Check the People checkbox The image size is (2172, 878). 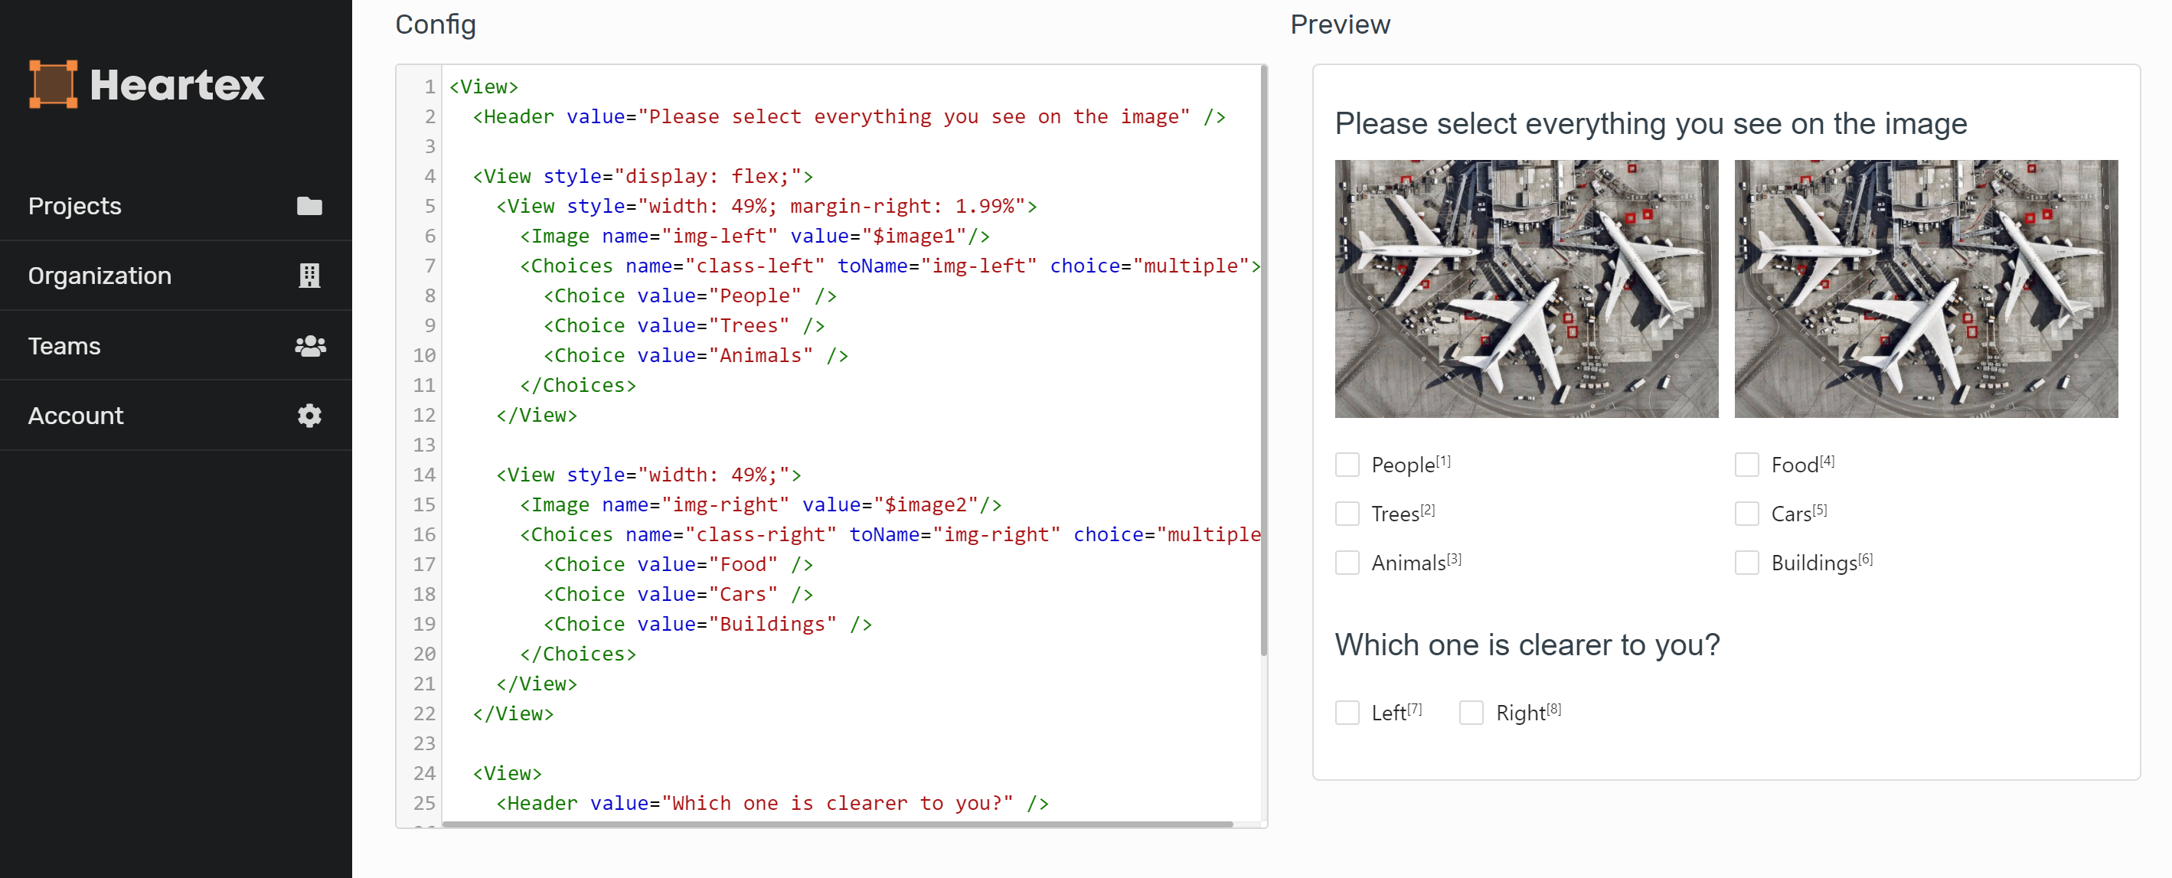(x=1347, y=465)
